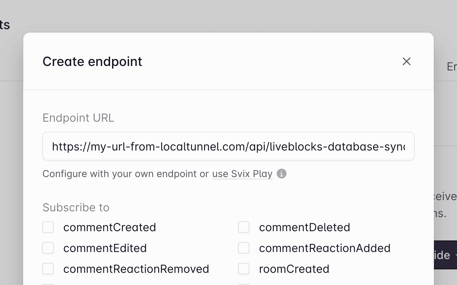The image size is (457, 285).
Task: Enable the commentCreated event subscription
Action: [x=48, y=227]
